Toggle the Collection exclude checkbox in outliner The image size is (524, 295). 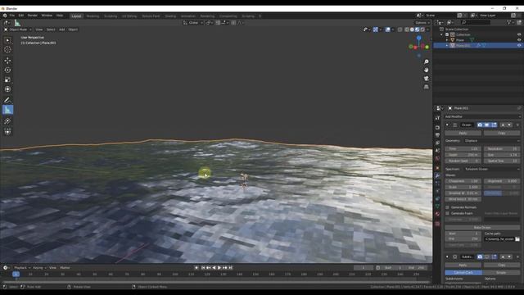[x=447, y=34]
